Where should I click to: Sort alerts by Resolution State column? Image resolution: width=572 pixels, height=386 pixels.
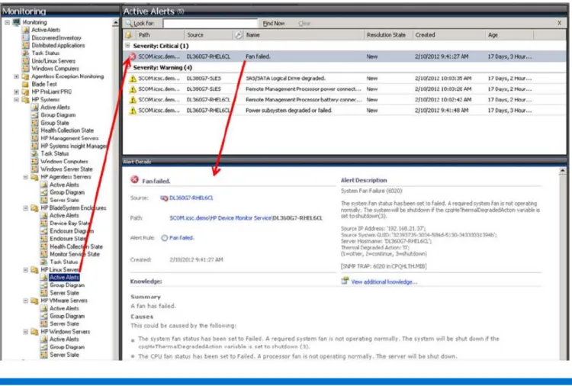pos(388,35)
